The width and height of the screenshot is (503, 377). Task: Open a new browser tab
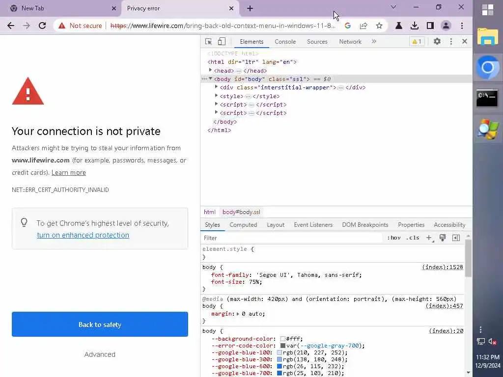tap(250, 8)
